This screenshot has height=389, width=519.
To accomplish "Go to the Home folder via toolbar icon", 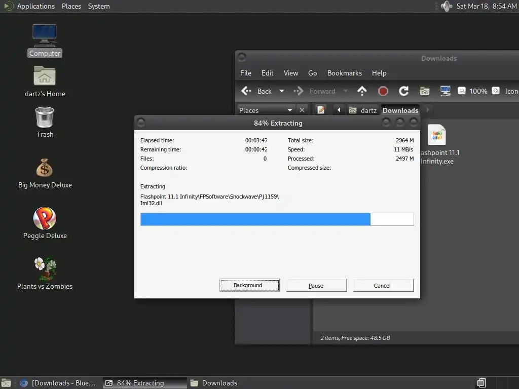I will click(x=425, y=91).
